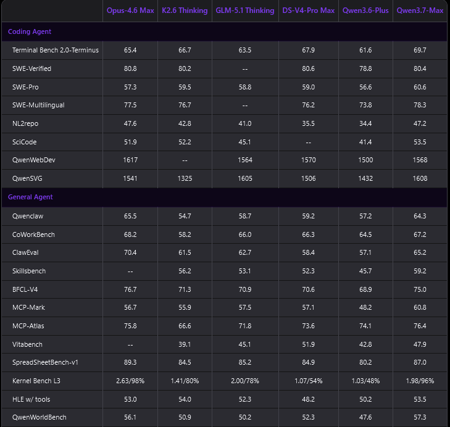Click the 35.5 NL2repo score
This screenshot has width=450, height=427.
[308, 123]
